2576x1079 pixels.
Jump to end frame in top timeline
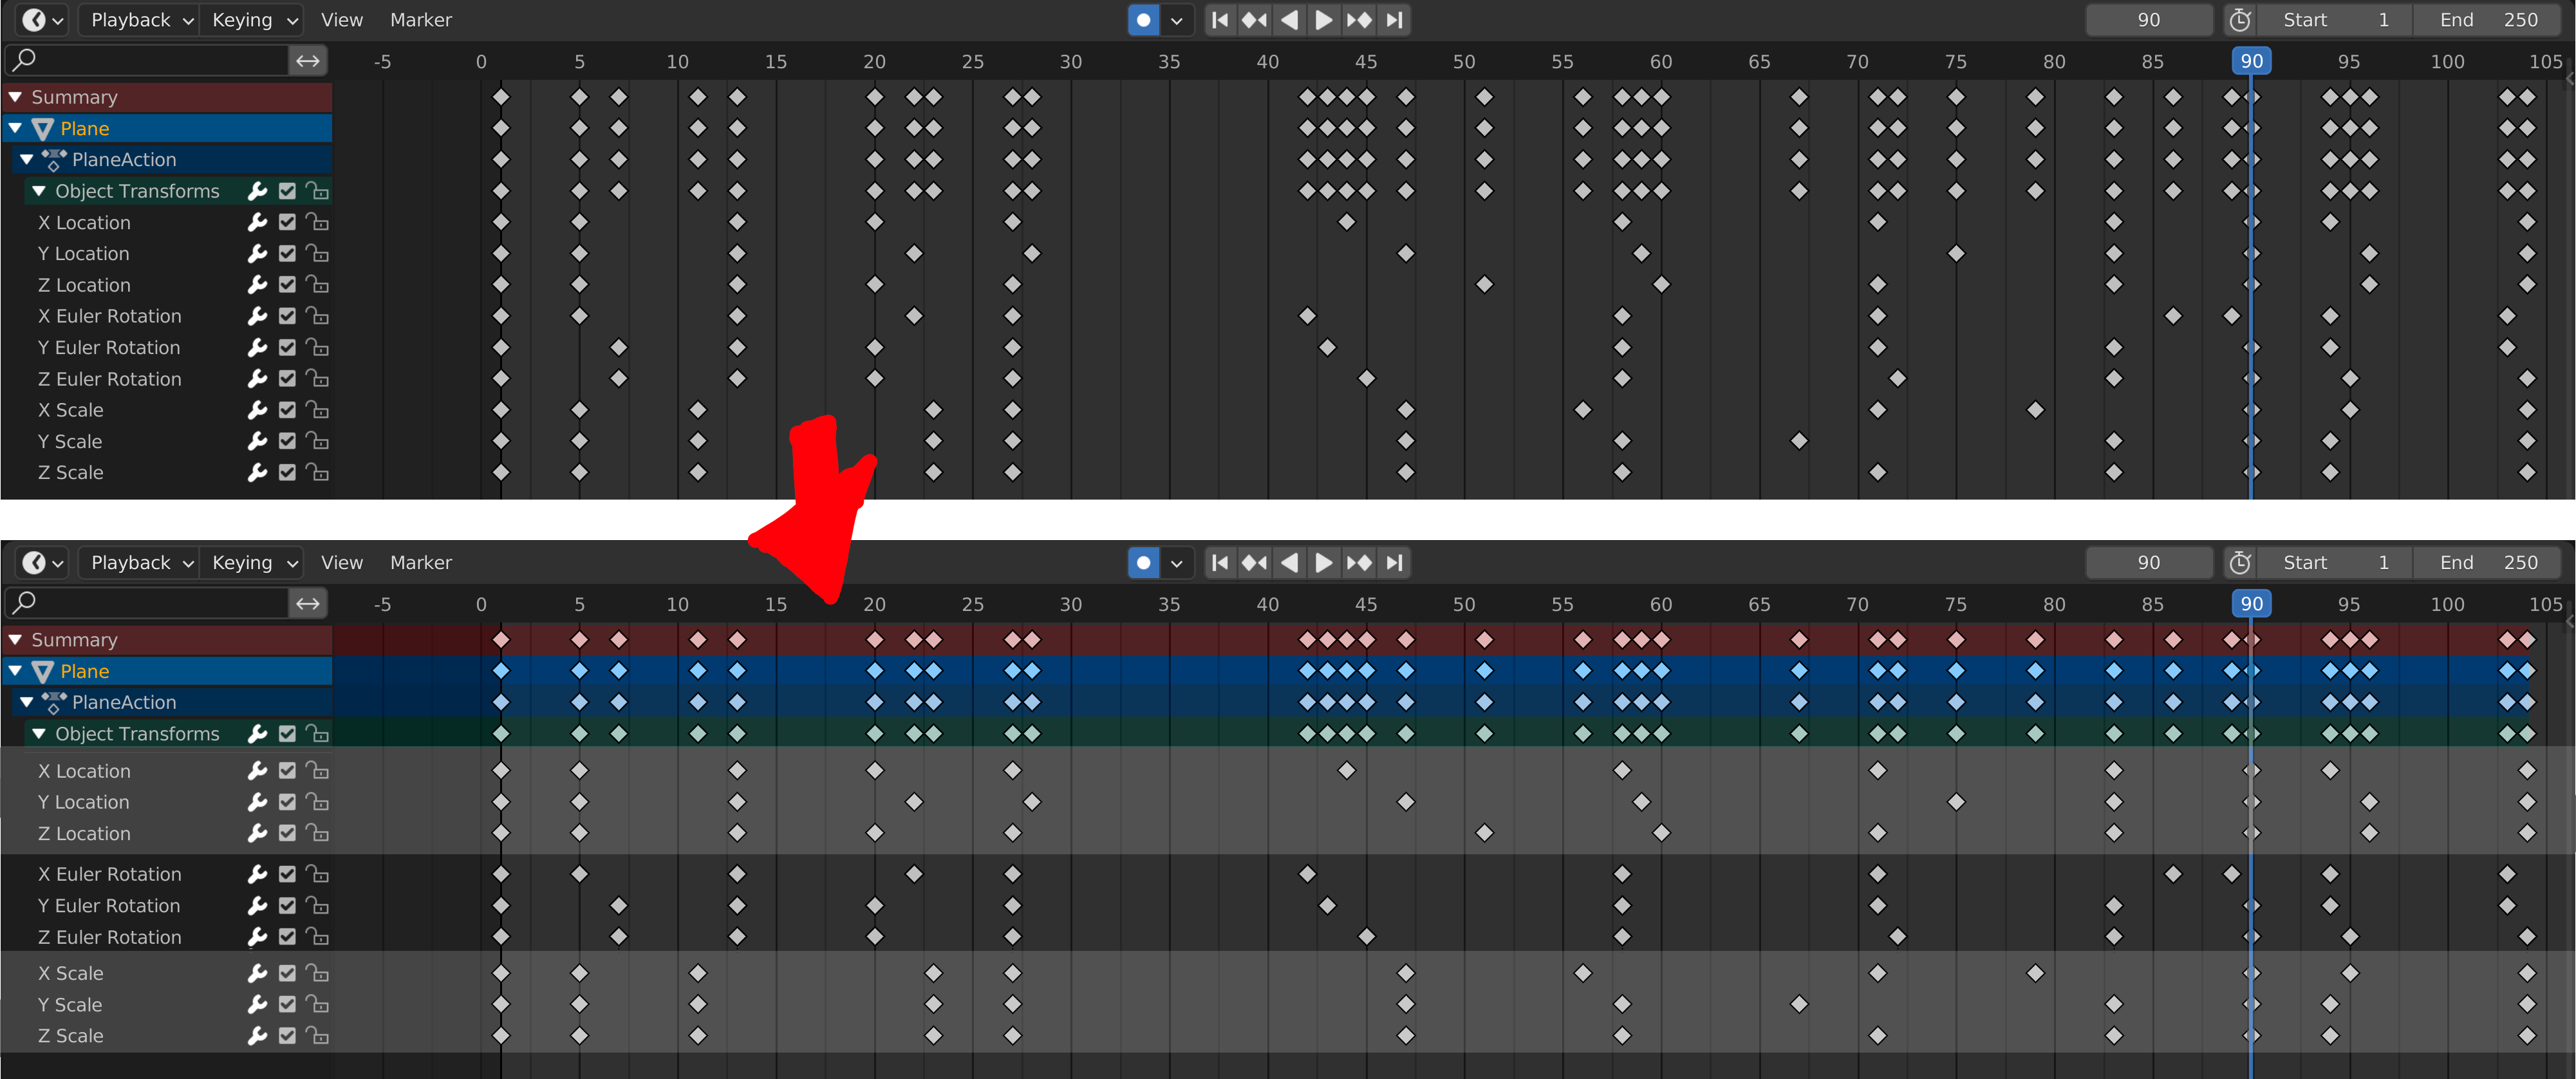(1394, 20)
